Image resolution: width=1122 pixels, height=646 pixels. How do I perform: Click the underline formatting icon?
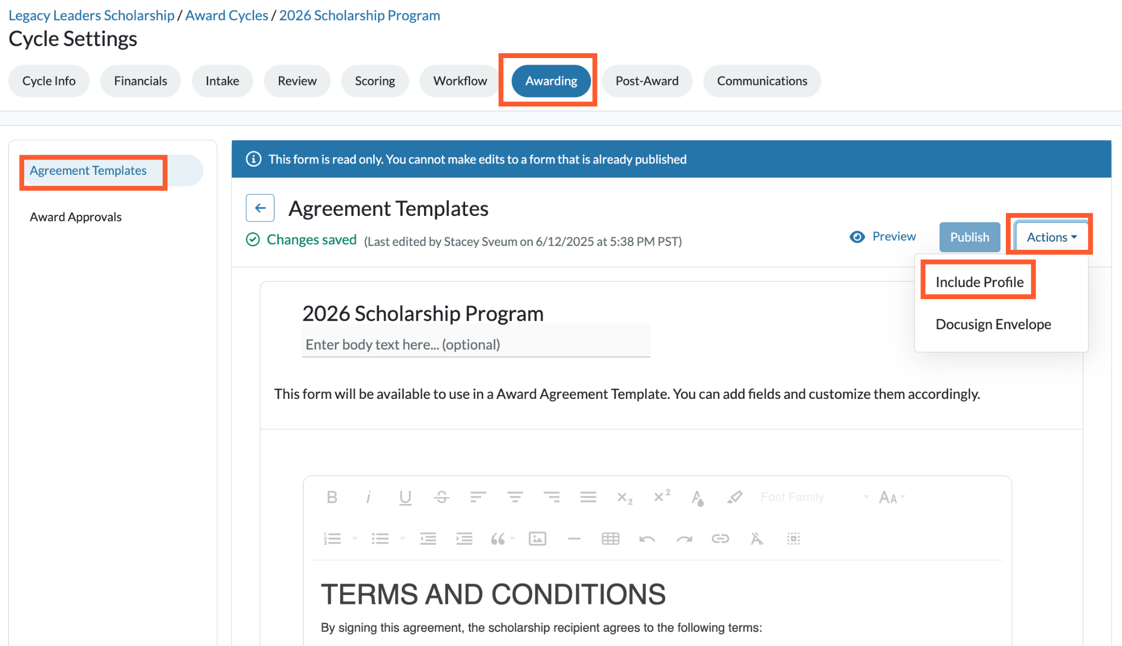(x=405, y=497)
